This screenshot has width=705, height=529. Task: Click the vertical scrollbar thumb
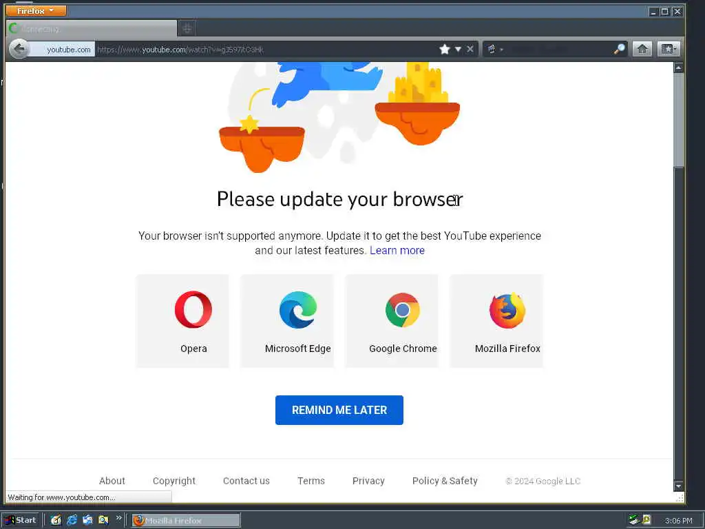678,120
